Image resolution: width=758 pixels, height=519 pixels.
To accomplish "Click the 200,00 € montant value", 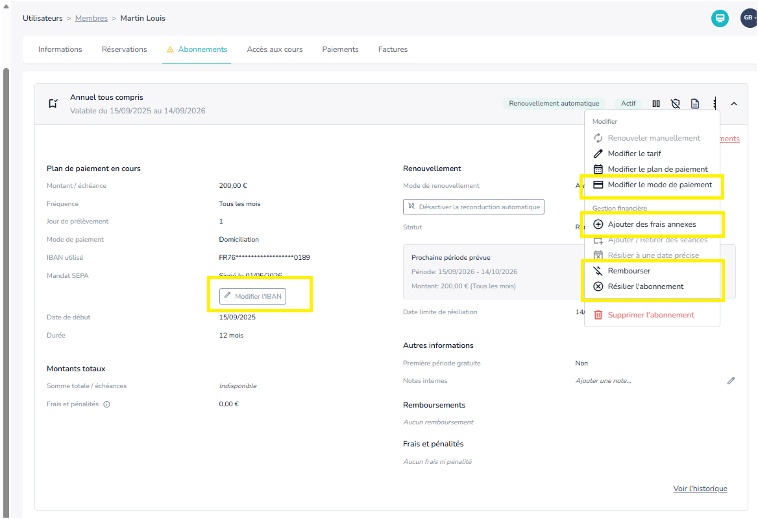I will (x=233, y=185).
